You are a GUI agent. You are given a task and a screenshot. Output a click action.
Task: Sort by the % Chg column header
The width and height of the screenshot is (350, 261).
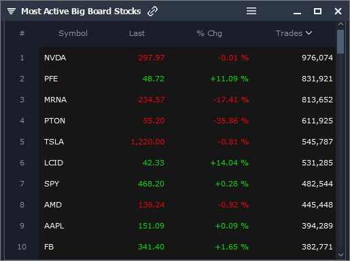pos(209,33)
